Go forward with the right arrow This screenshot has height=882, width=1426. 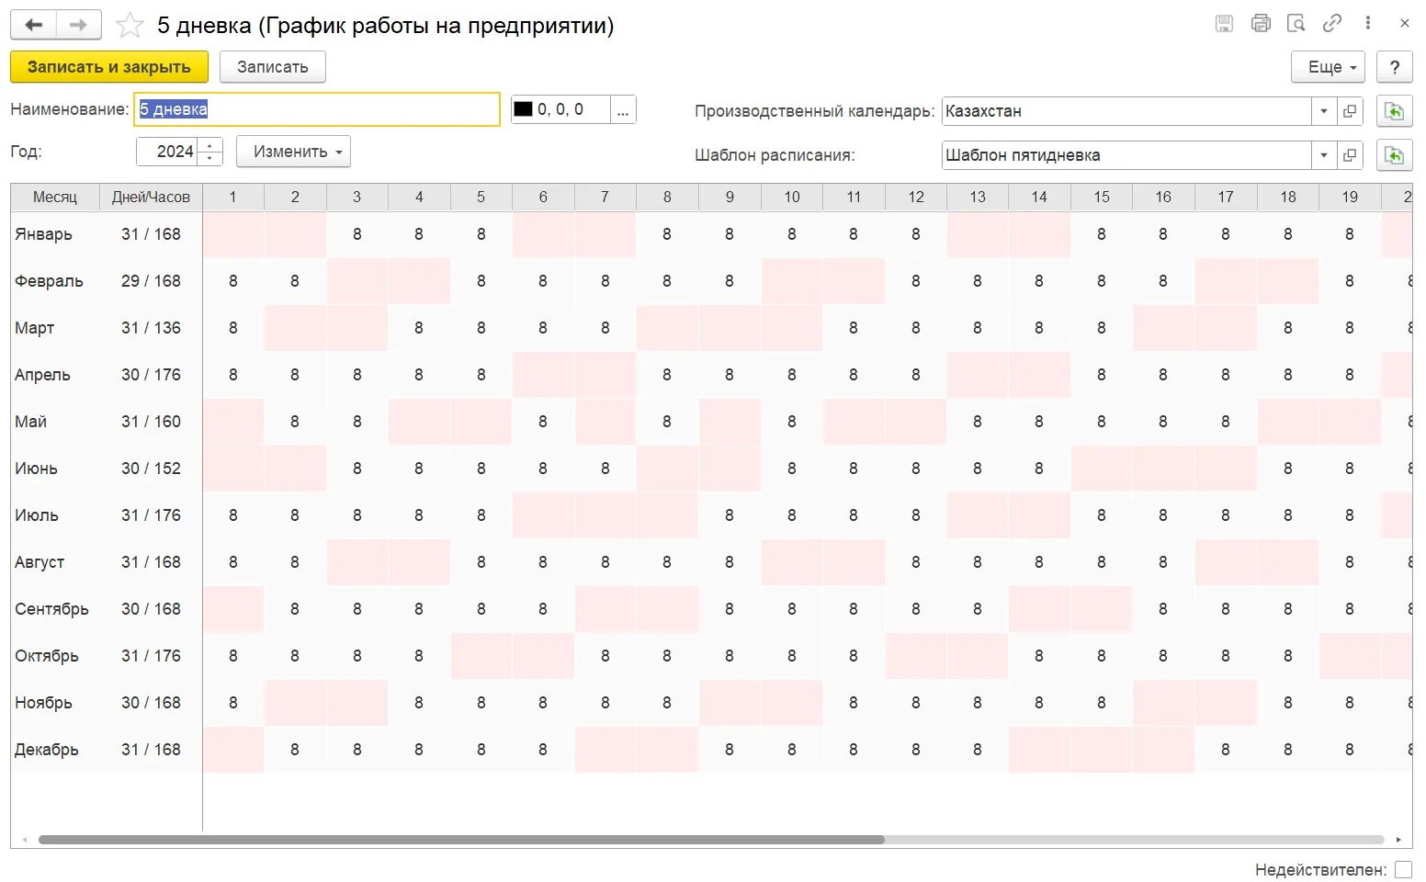(x=79, y=25)
